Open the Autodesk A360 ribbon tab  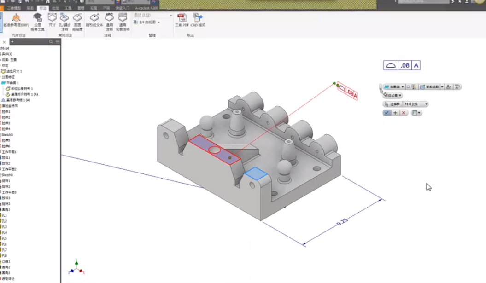pyautogui.click(x=146, y=8)
